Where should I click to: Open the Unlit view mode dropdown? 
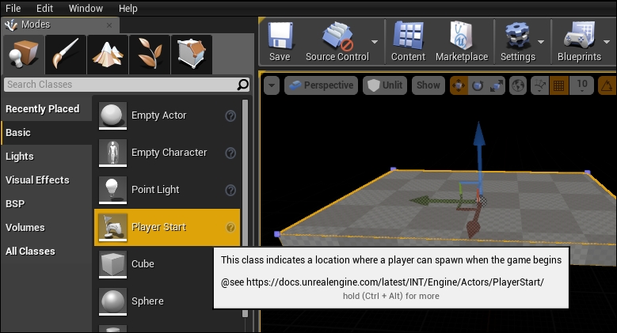(385, 85)
